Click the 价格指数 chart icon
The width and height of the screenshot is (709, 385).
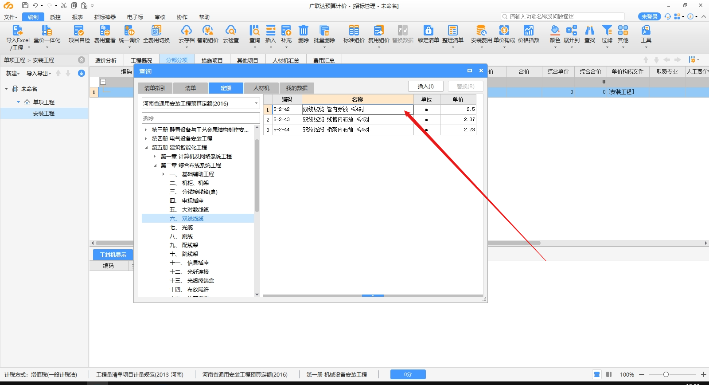point(529,30)
